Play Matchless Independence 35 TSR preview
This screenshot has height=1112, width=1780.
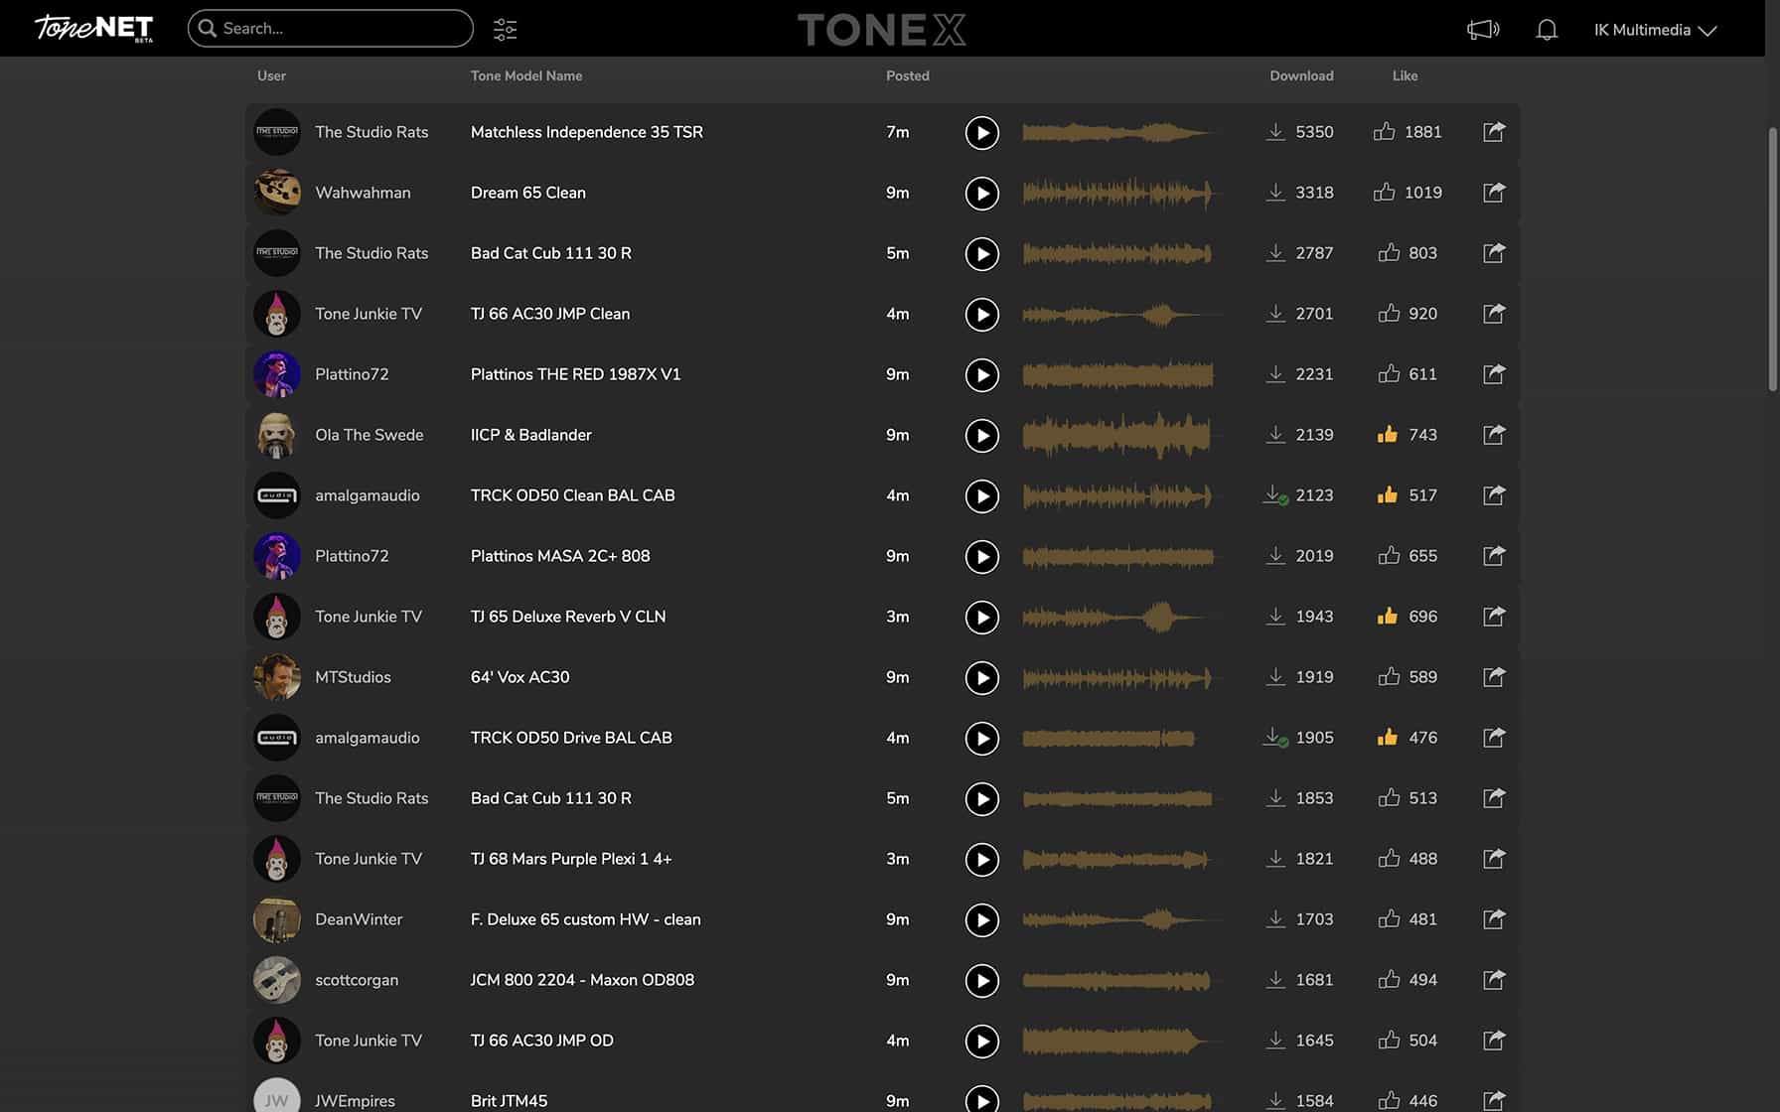tap(981, 133)
